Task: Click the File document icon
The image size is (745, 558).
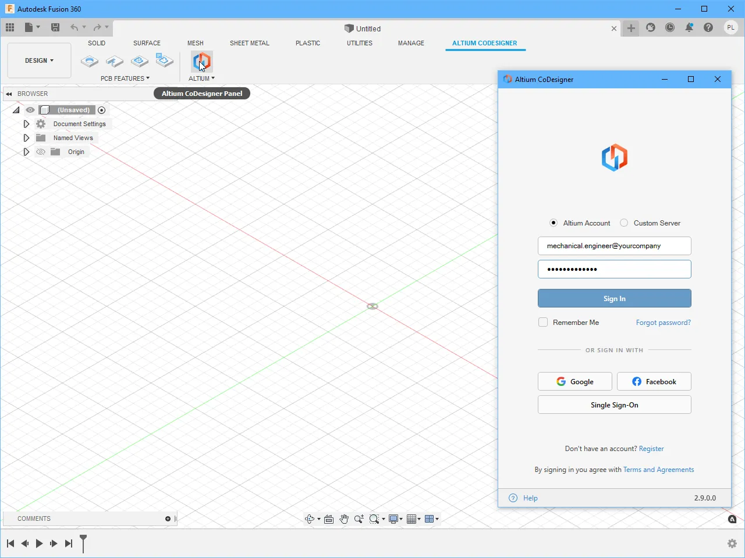Action: click(29, 27)
